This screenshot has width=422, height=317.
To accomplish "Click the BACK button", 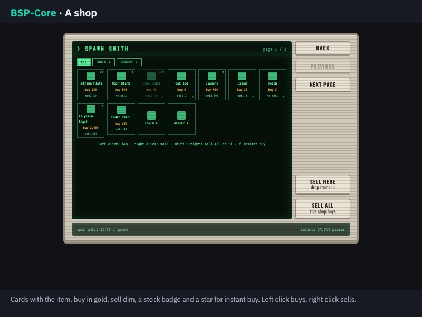I will point(323,48).
